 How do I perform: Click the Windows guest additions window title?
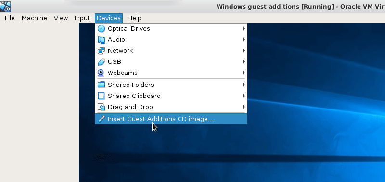coord(300,7)
